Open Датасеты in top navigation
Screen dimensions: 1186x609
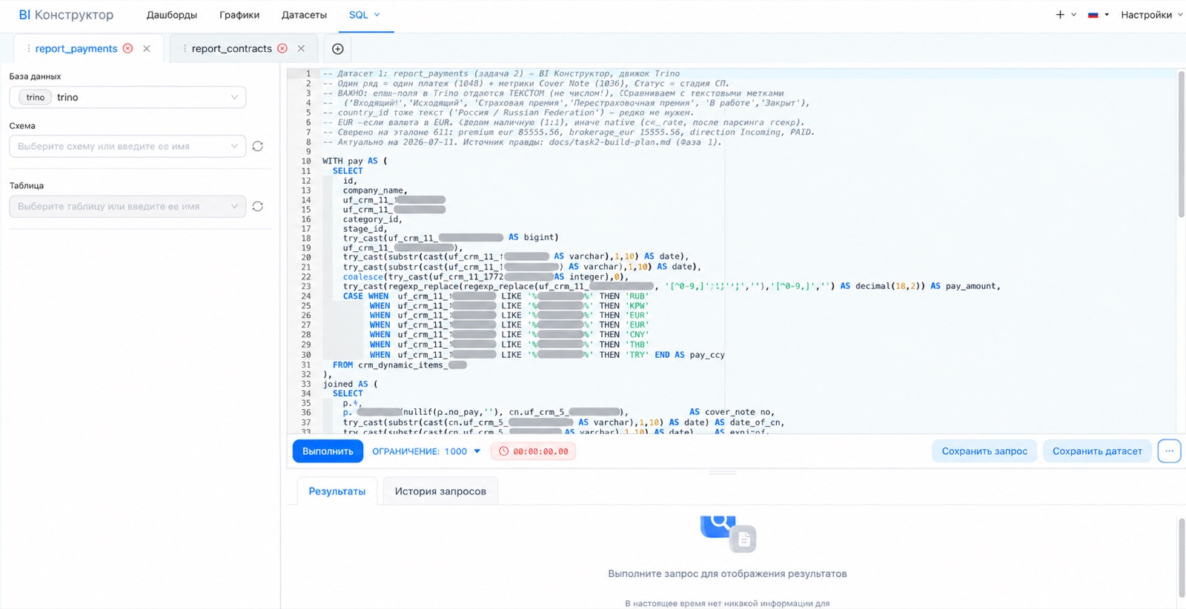pyautogui.click(x=304, y=15)
